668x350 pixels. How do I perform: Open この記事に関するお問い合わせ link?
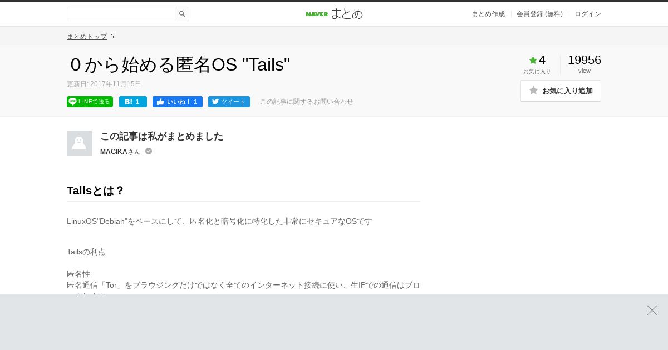coord(307,102)
